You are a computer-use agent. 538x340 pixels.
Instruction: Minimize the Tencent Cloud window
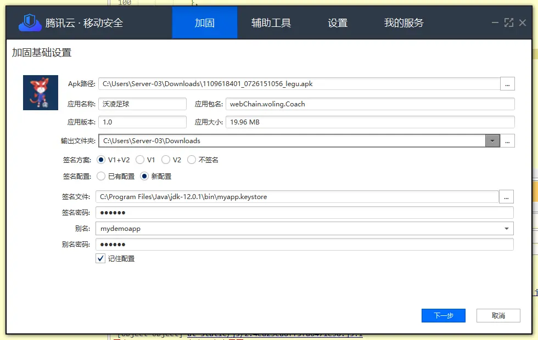495,22
